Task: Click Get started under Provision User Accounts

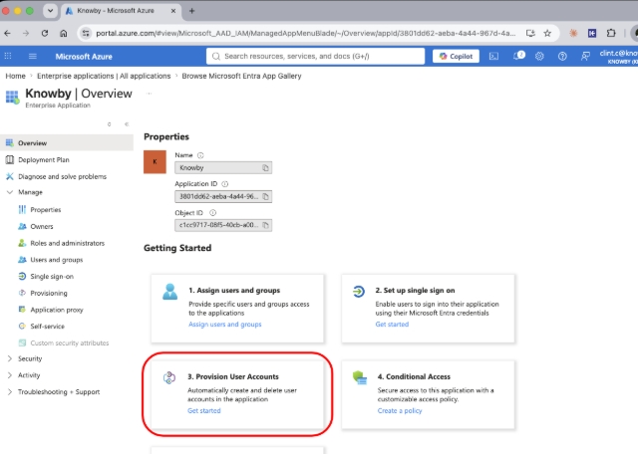Action: tap(203, 411)
